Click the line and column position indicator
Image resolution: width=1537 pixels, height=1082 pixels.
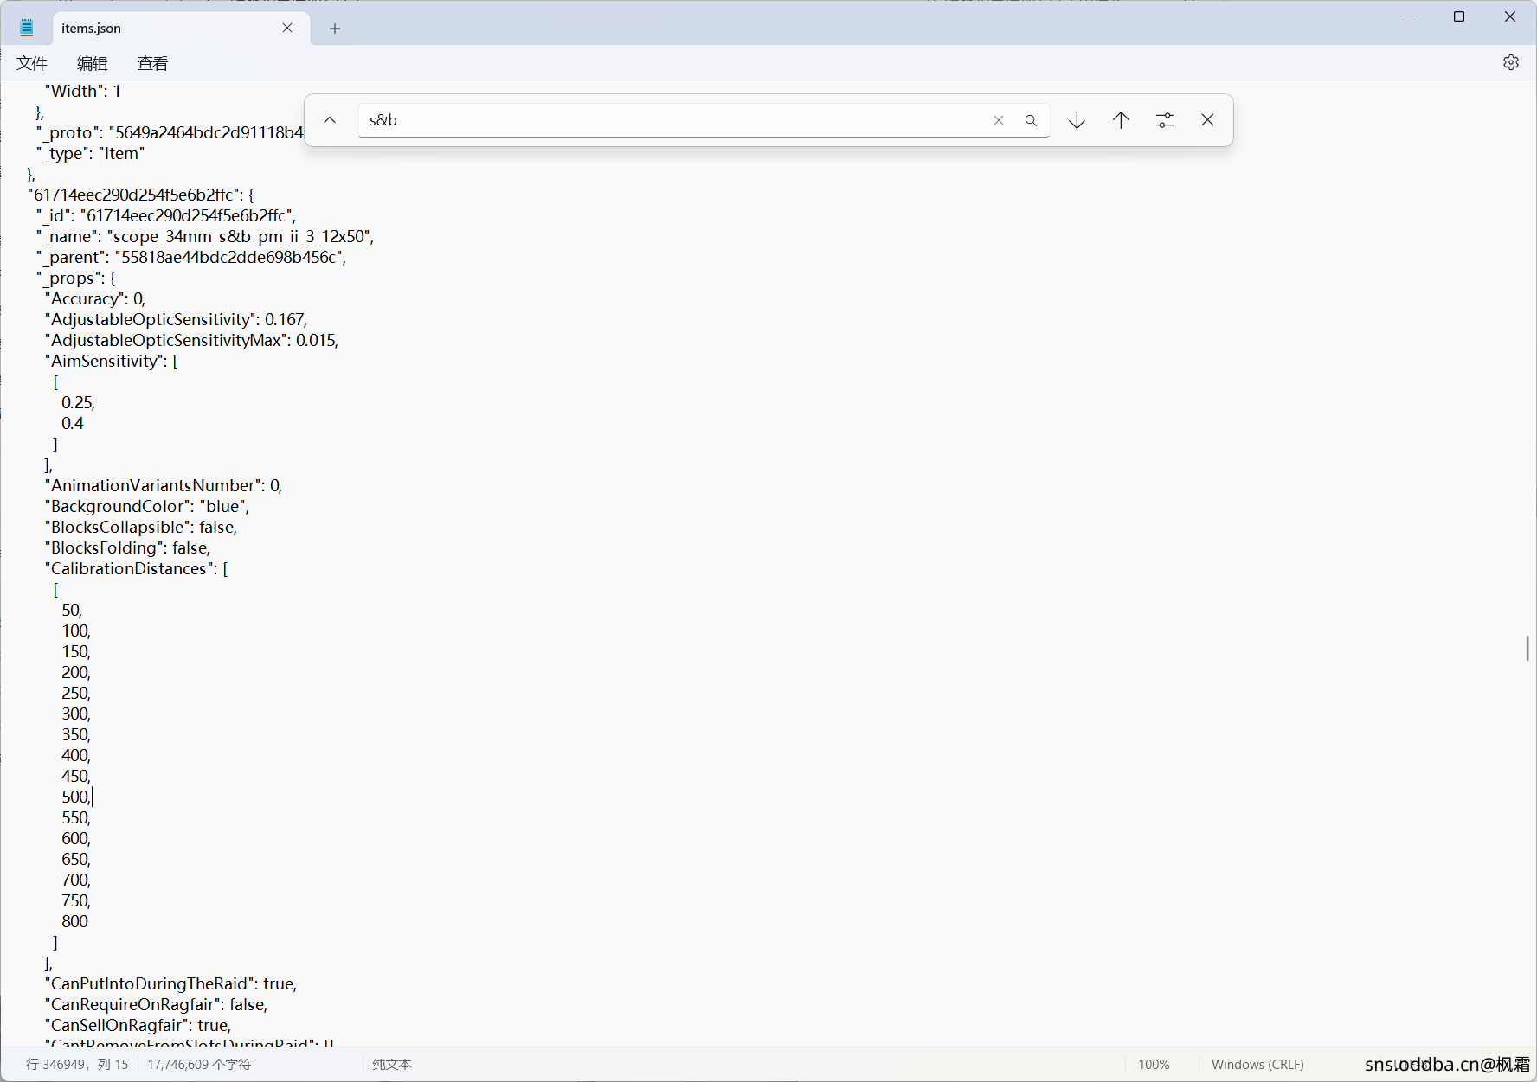[77, 1064]
